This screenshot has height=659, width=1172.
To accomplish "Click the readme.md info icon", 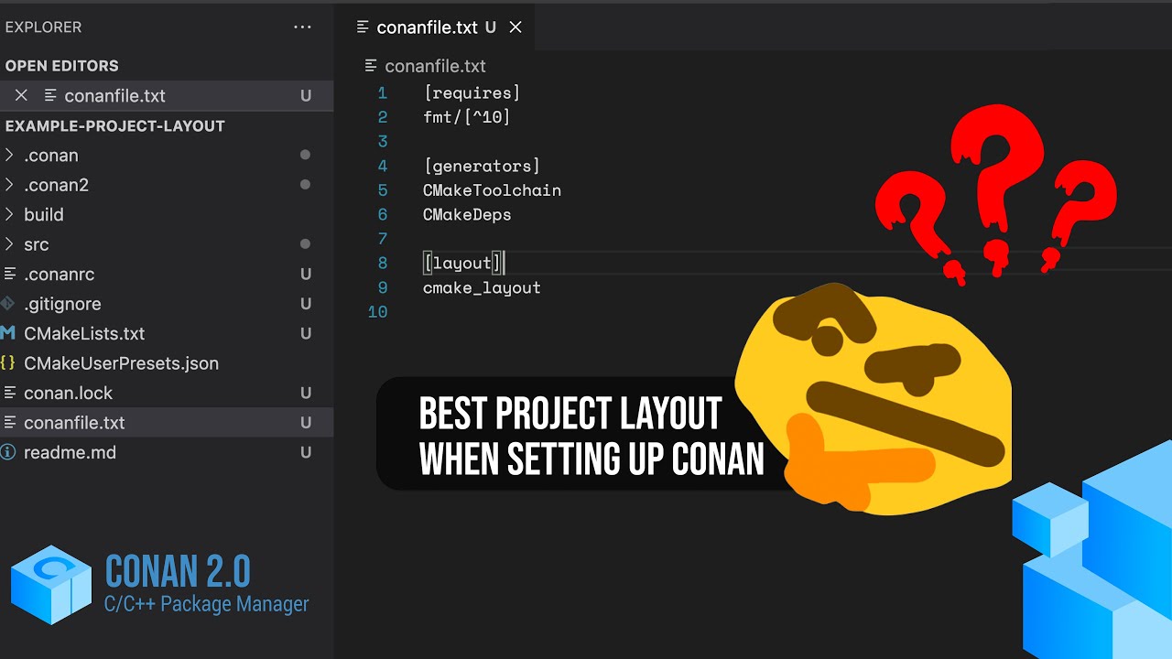I will 8,452.
